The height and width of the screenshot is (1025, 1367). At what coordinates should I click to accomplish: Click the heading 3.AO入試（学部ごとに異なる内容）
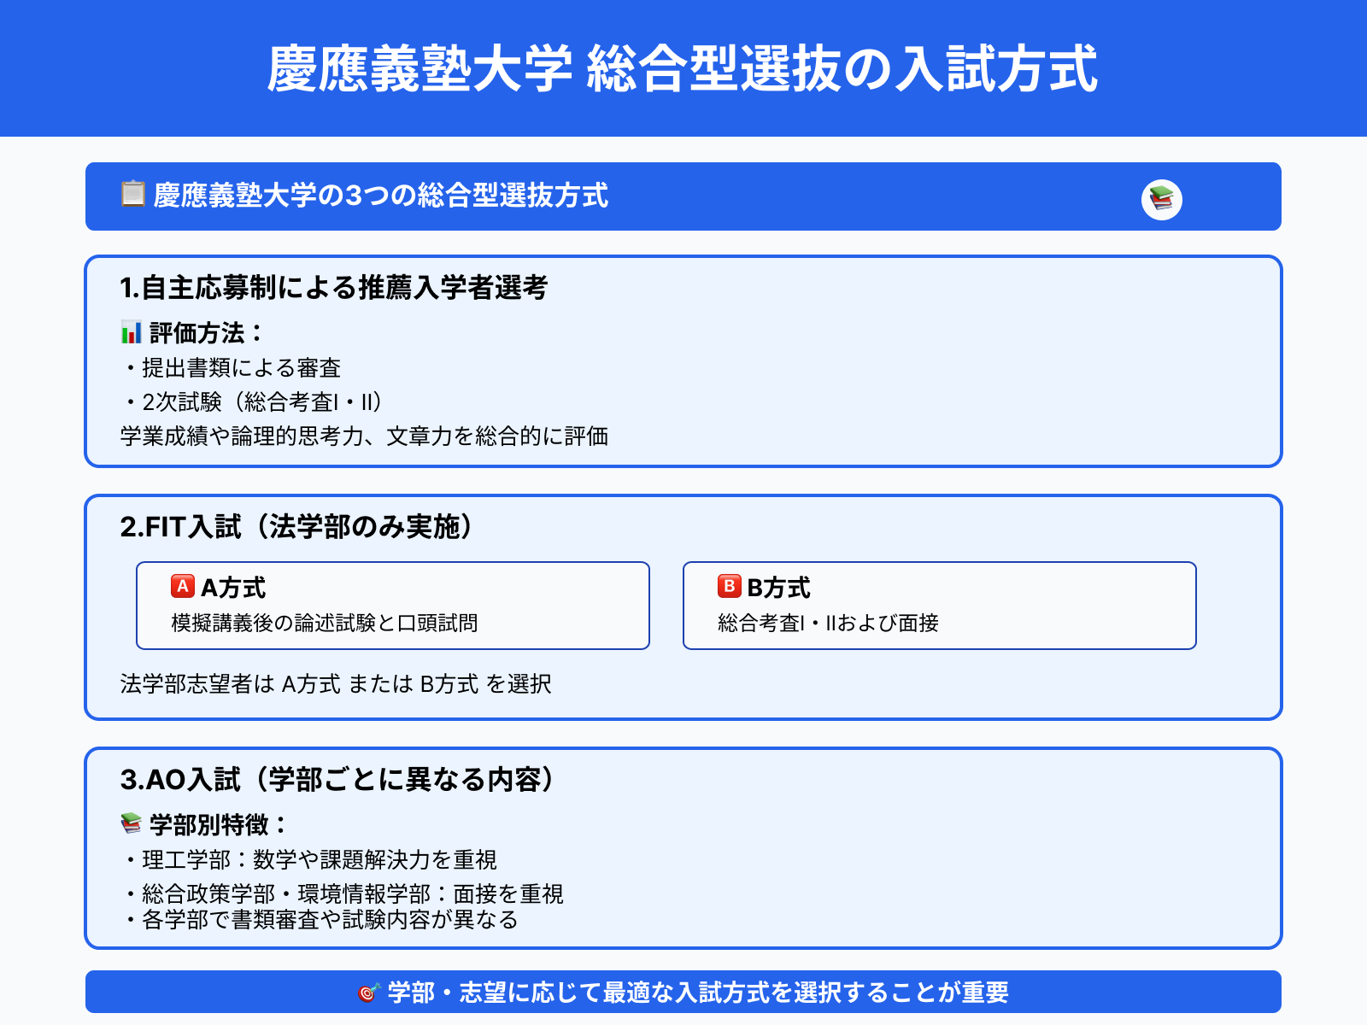tap(337, 780)
